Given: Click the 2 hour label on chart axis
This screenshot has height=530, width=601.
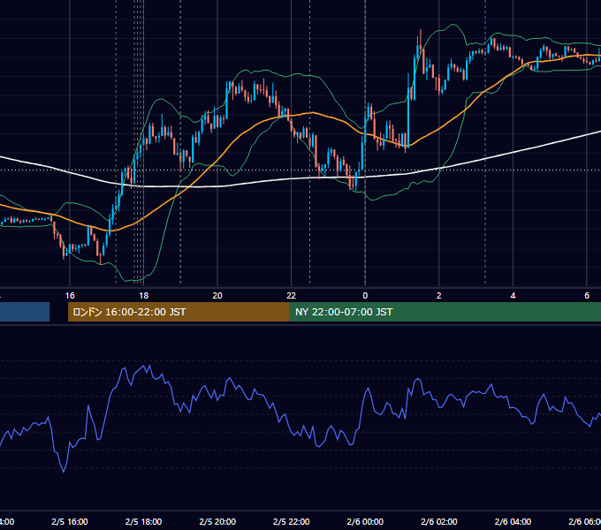Looking at the screenshot, I should tap(439, 296).
